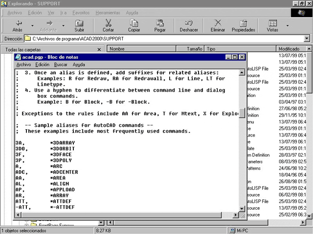This screenshot has width=313, height=234.
Task: Click the Atrás back arrow icon
Action: (19, 23)
